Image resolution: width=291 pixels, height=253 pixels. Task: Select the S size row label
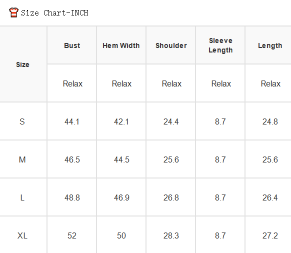click(22, 121)
